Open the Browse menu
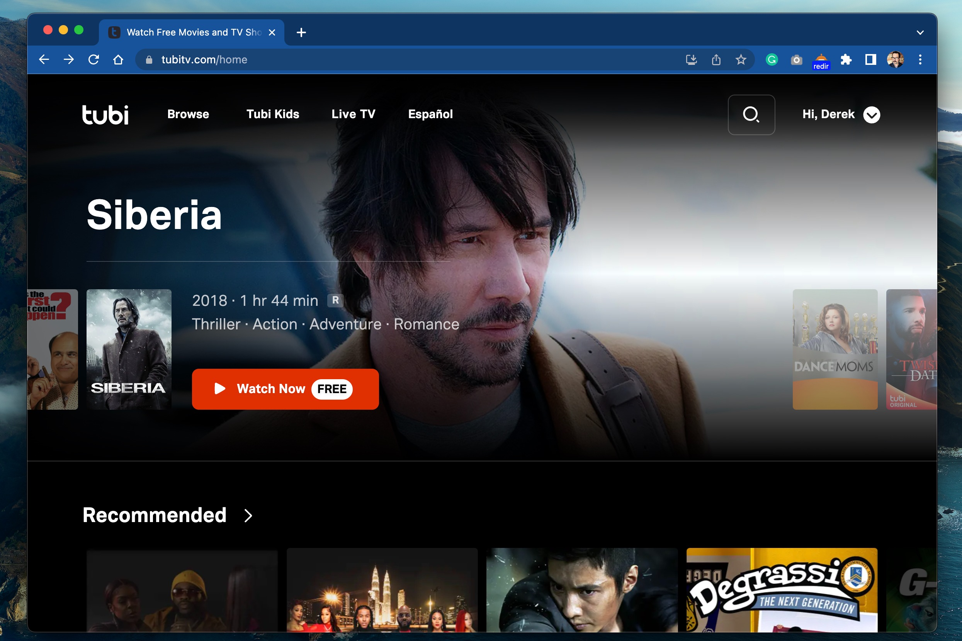962x641 pixels. point(187,114)
